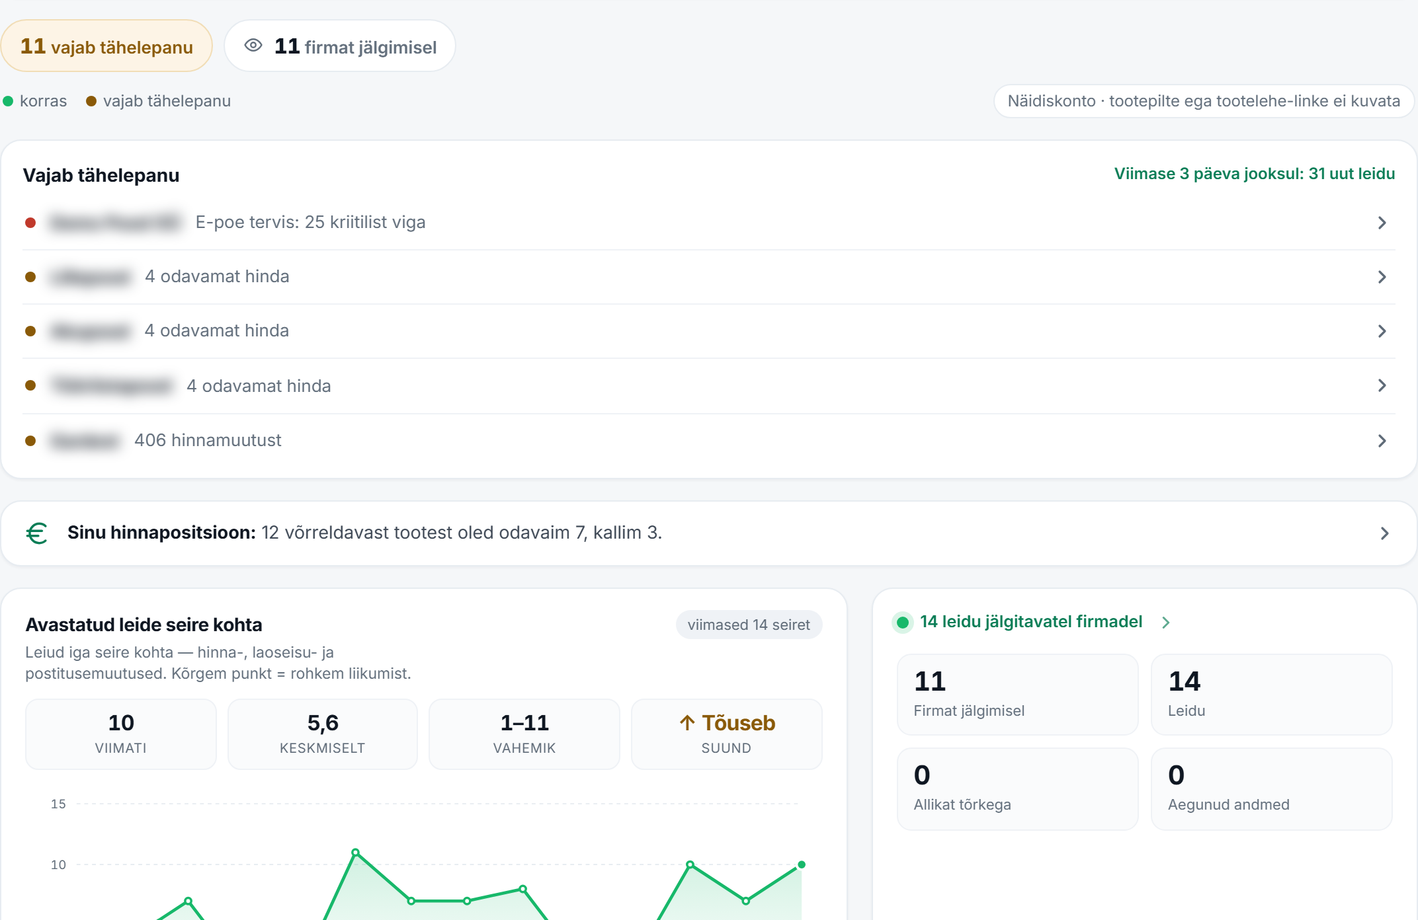Select the 11 vajab tähelepanu pill
The width and height of the screenshot is (1418, 920).
106,46
